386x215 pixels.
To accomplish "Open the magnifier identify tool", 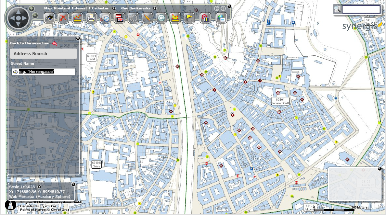I will [x=161, y=18].
